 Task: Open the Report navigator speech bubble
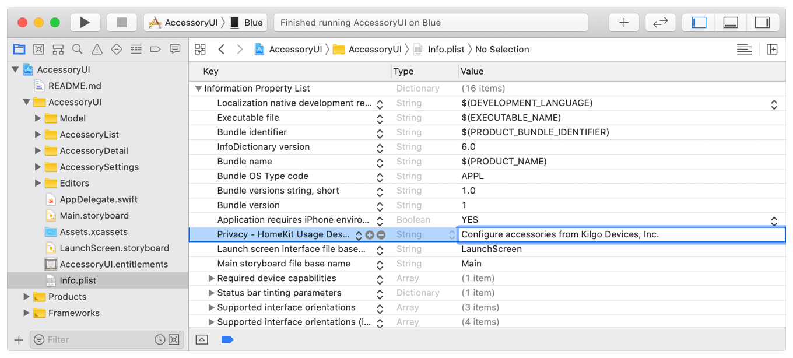tap(175, 50)
